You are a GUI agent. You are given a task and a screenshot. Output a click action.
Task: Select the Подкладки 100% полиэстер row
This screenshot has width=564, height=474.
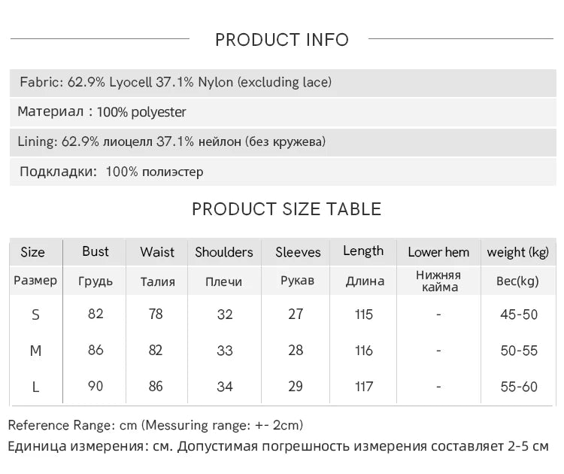pyautogui.click(x=111, y=172)
